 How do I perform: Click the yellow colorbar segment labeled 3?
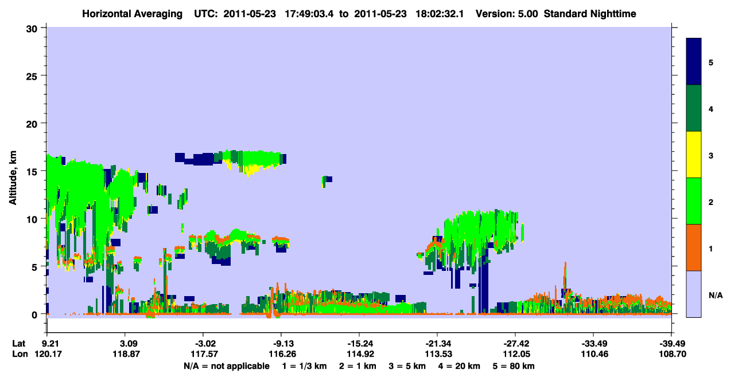(x=694, y=155)
